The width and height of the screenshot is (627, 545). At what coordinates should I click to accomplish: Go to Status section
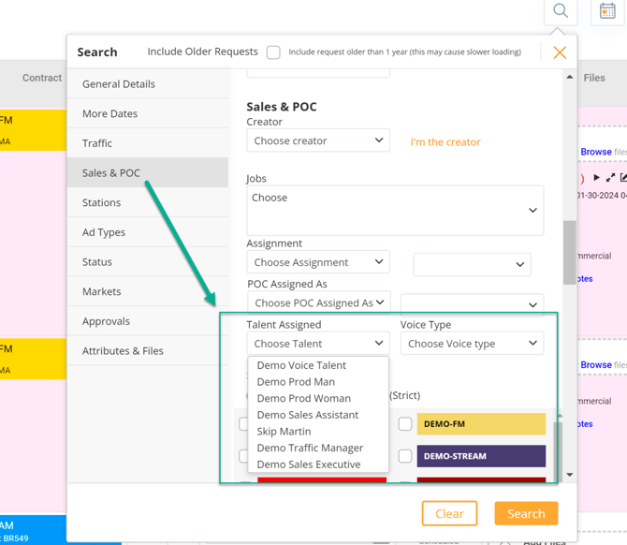coord(148,261)
